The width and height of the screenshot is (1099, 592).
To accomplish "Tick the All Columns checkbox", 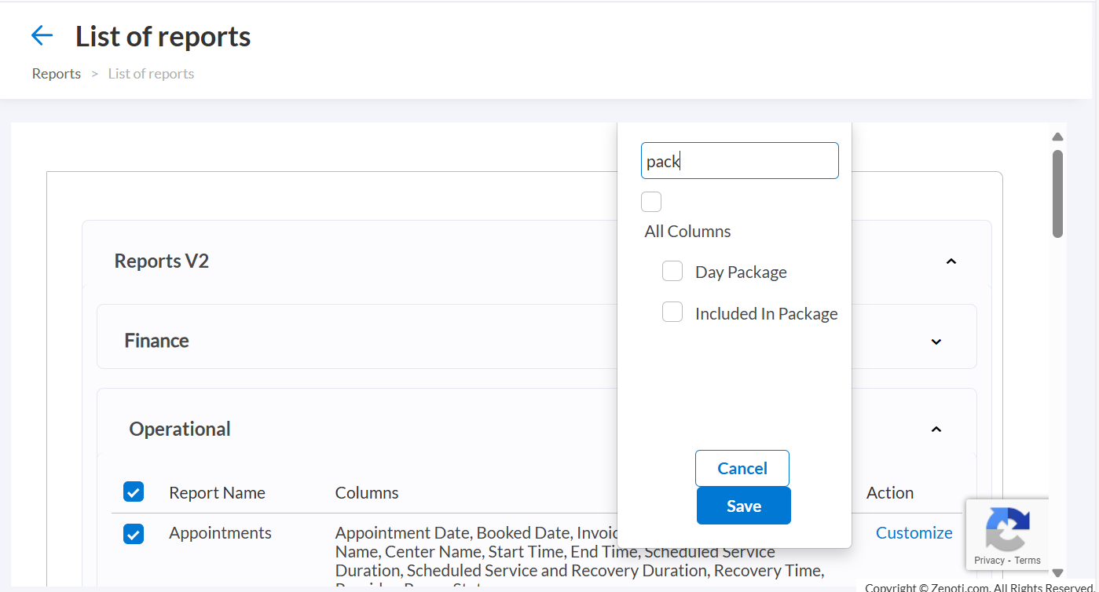I will tap(651, 202).
